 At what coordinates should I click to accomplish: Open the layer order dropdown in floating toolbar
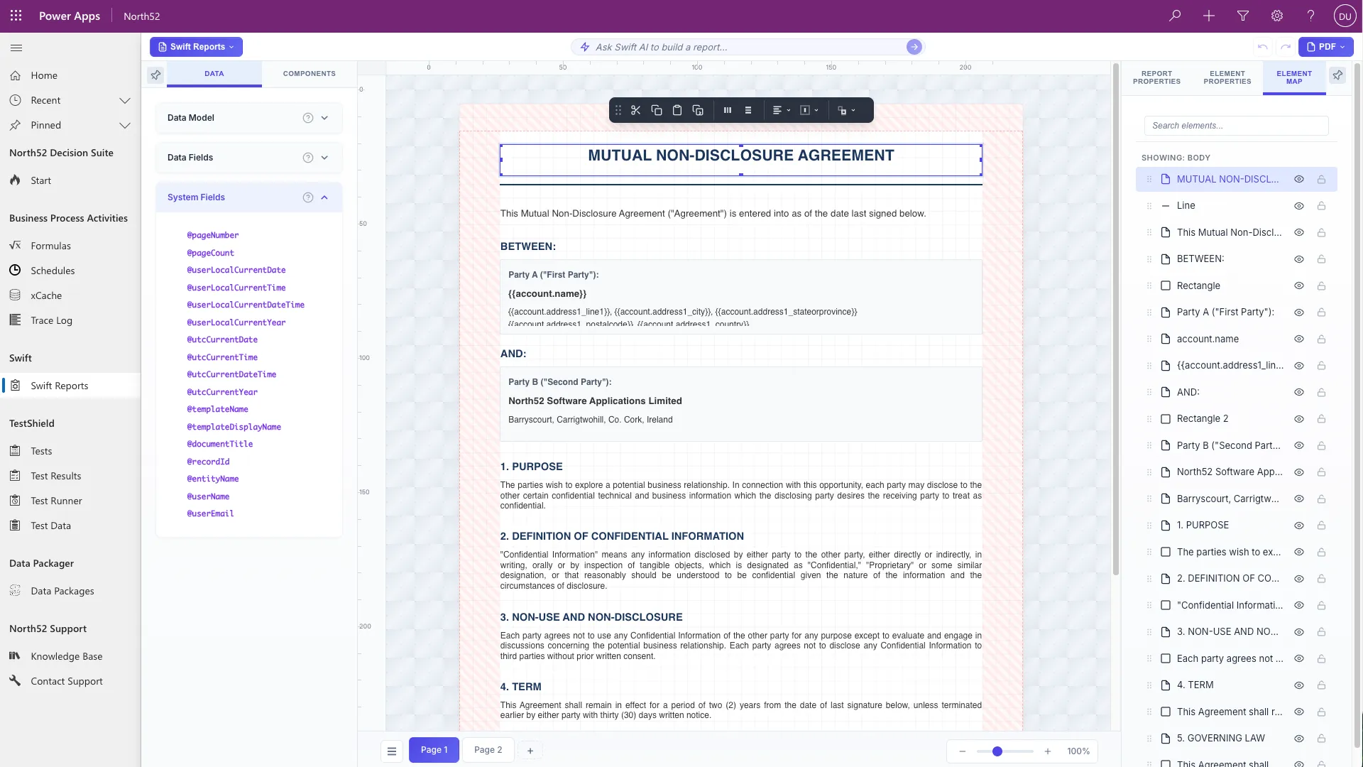846,110
